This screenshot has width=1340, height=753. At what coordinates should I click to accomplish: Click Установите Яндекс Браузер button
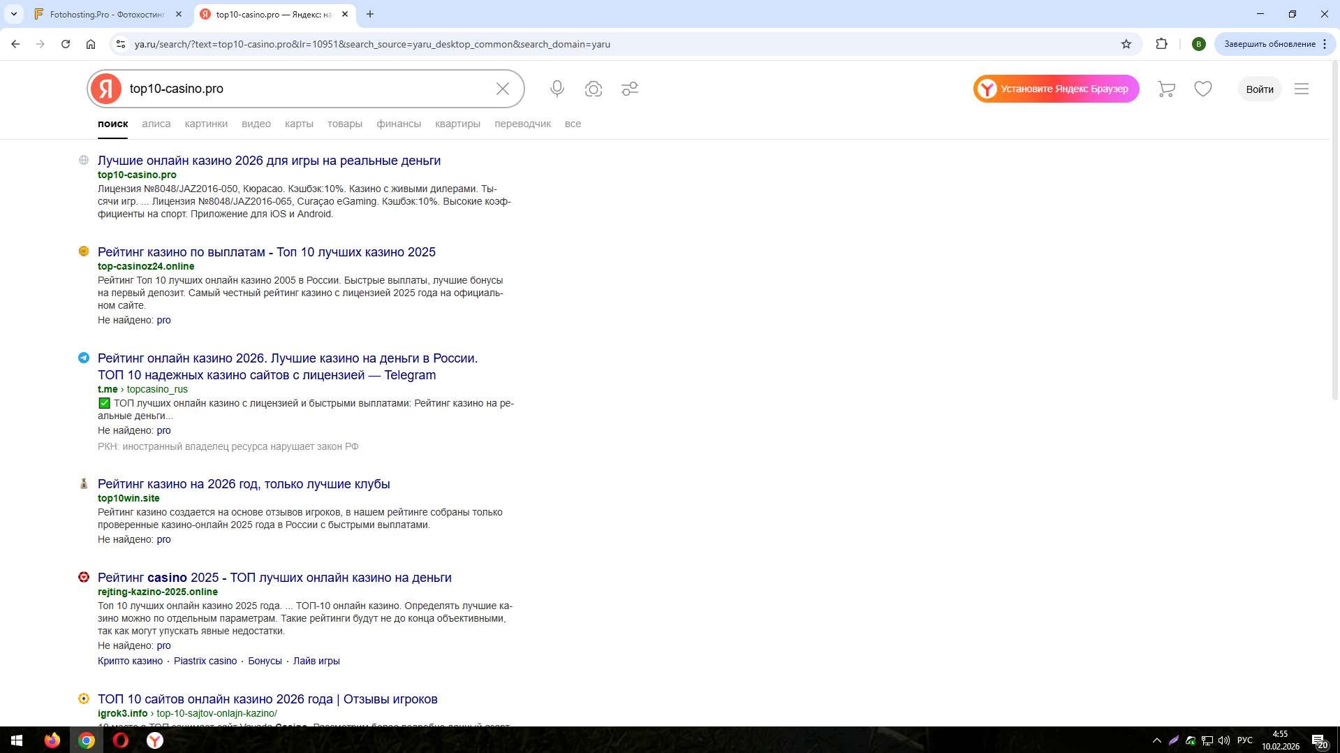click(x=1056, y=89)
